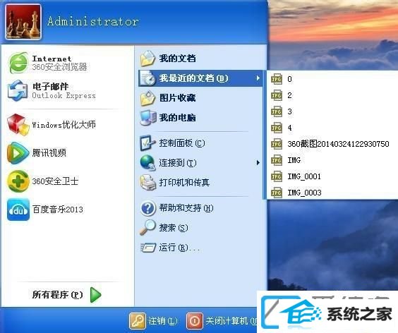The width and height of the screenshot is (398, 333).
Task: Open 360安全浏览器 Internet browser icon
Action: [18, 62]
